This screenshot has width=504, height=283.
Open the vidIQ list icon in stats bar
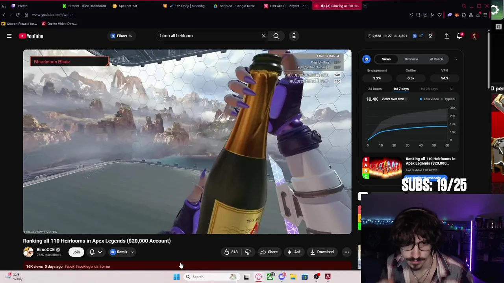(421, 36)
